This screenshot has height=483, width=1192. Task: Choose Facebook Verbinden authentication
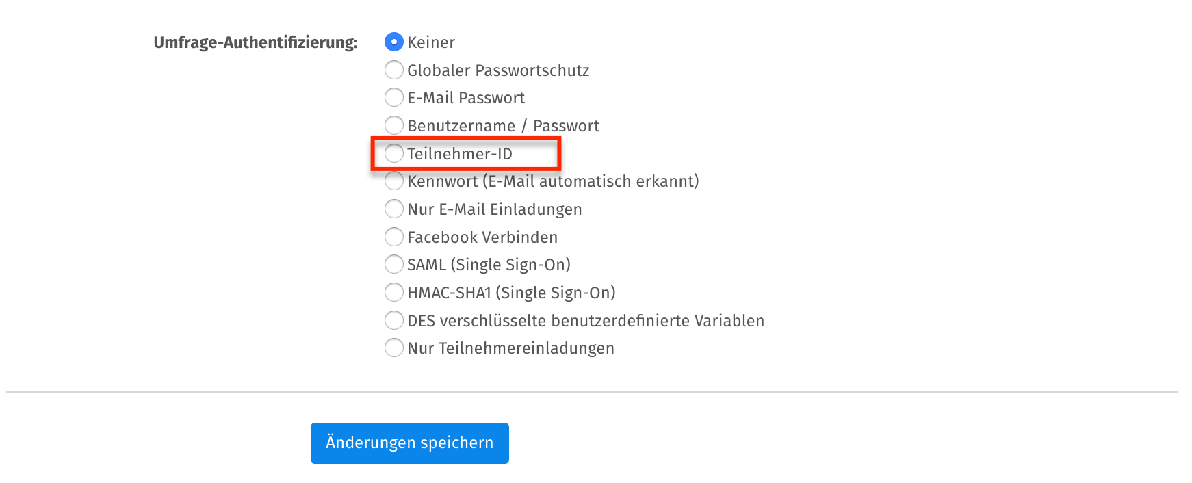tap(393, 237)
